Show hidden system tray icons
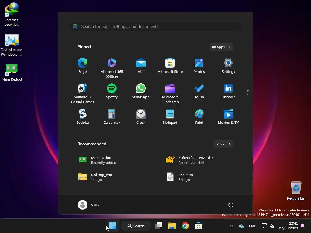This screenshot has height=233, width=311. coord(231,226)
